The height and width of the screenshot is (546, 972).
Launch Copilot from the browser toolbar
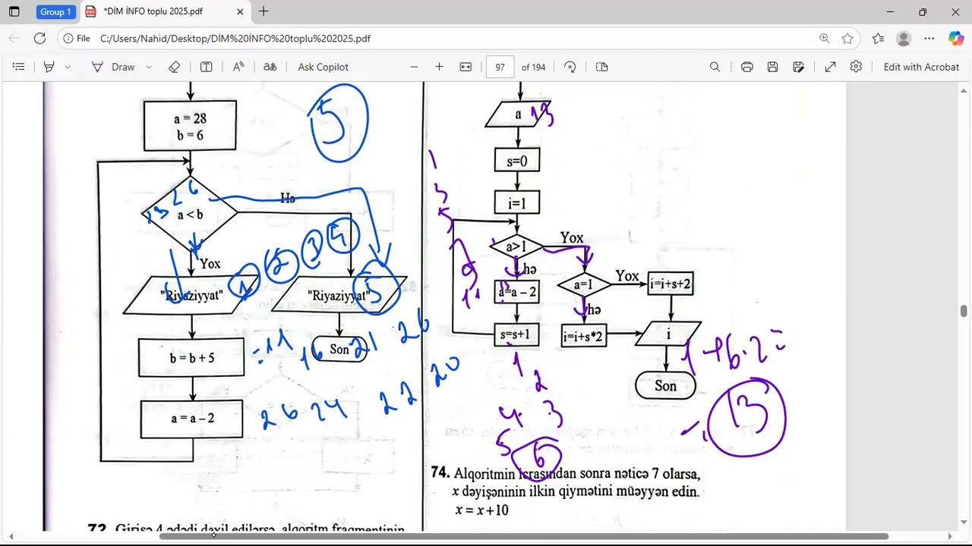[x=956, y=38]
